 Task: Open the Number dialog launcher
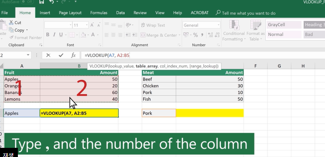pyautogui.click(x=218, y=45)
